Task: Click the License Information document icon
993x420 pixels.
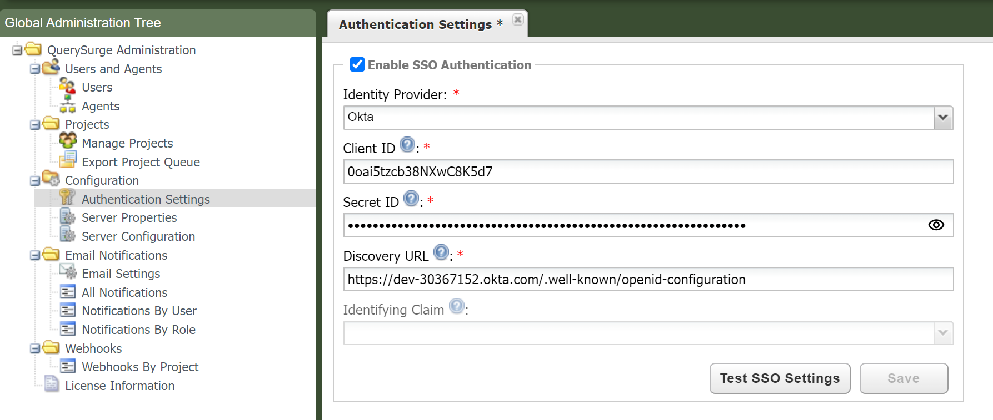Action: click(51, 384)
